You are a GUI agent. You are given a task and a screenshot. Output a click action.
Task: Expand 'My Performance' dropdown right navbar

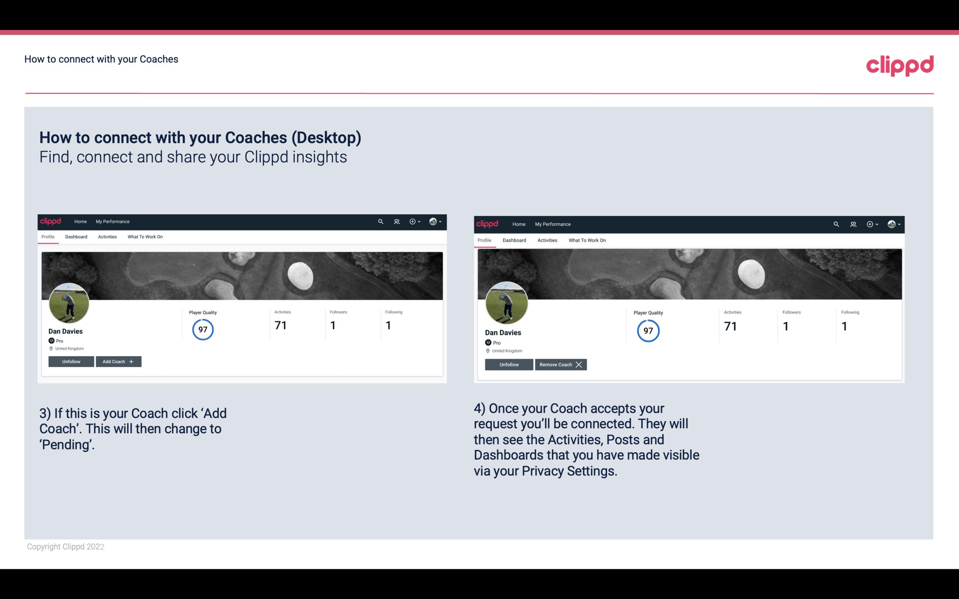point(553,224)
